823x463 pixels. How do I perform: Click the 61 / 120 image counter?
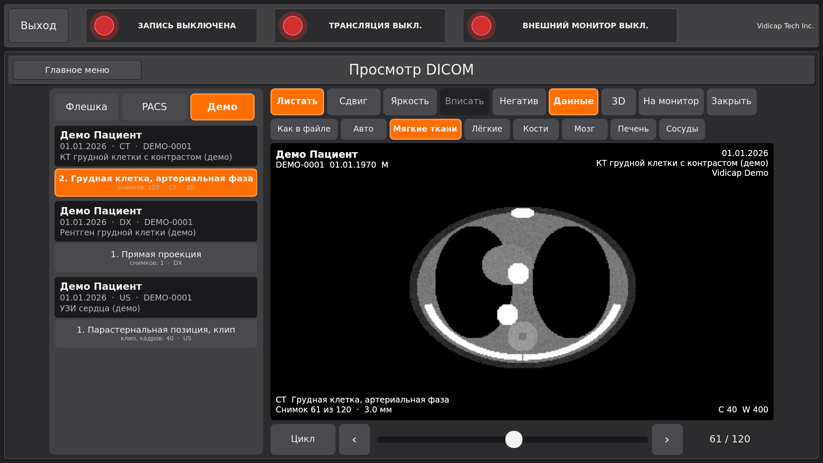730,439
